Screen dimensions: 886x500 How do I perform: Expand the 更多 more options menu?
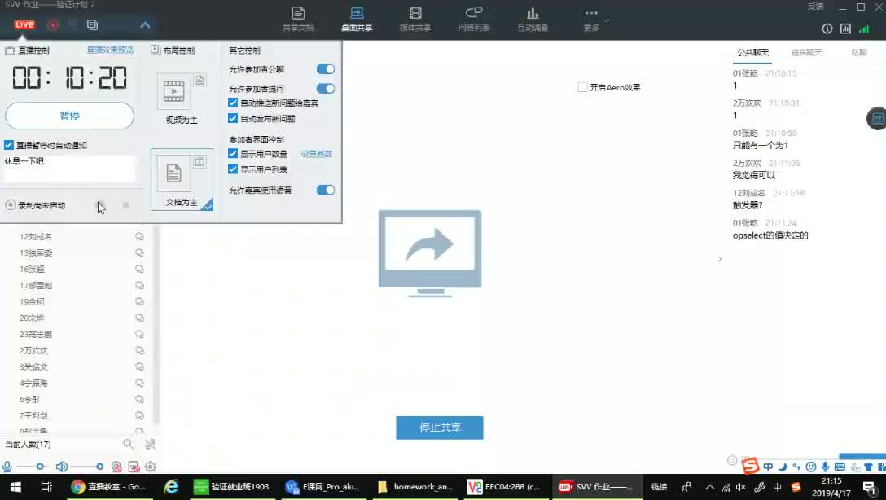[x=591, y=19]
